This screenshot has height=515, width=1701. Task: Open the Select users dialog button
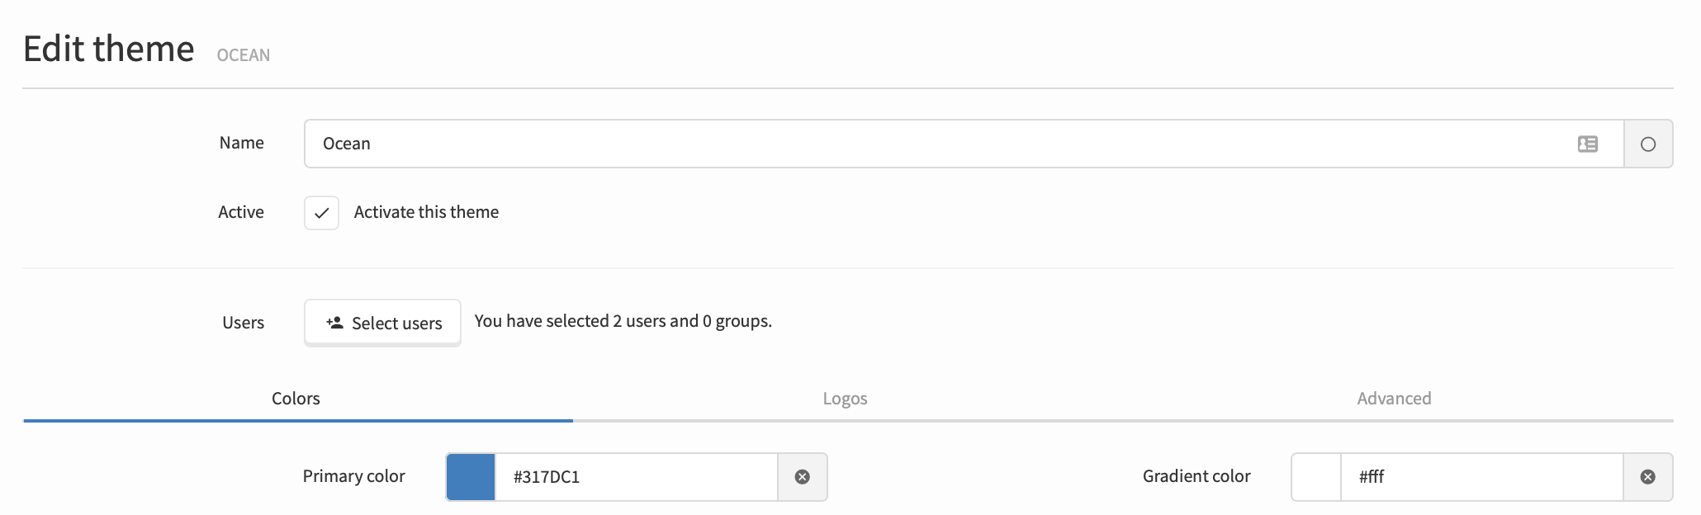pos(382,323)
